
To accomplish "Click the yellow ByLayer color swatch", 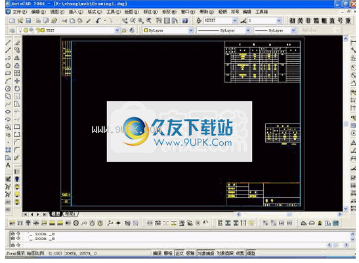I will pyautogui.click(x=146, y=30).
